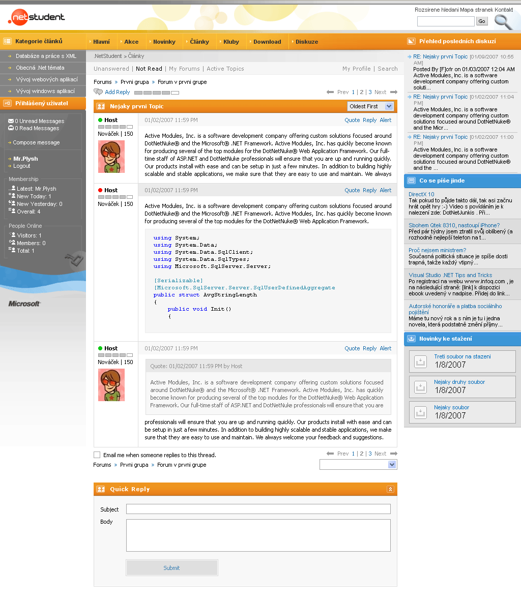Click the red offline status dot of second post
Image resolution: width=521 pixels, height=602 pixels.
[x=100, y=190]
